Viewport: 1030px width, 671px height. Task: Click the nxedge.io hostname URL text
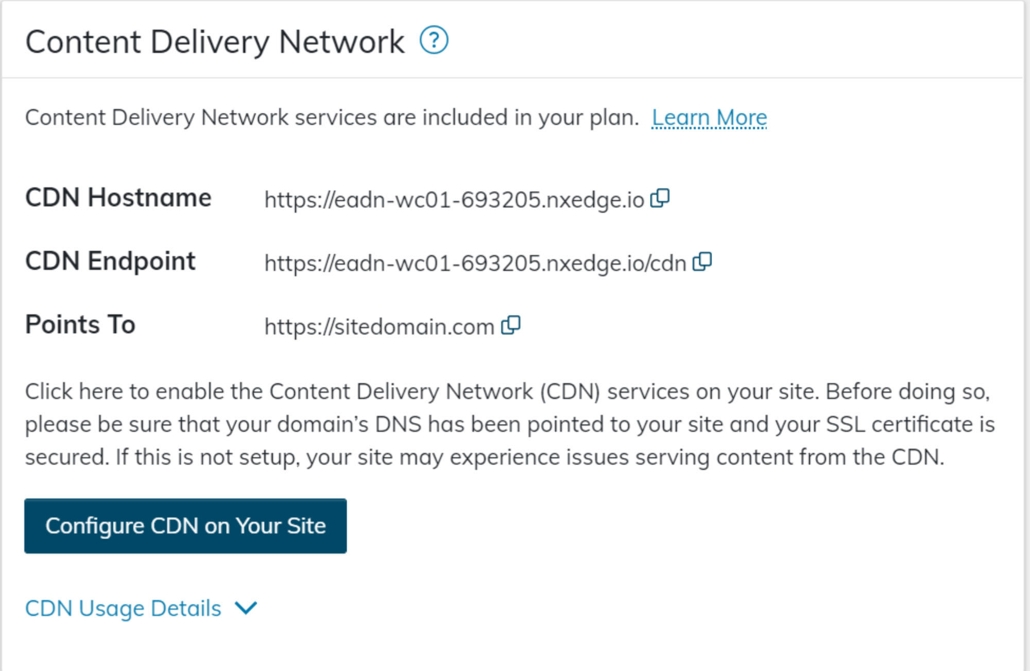pos(453,200)
